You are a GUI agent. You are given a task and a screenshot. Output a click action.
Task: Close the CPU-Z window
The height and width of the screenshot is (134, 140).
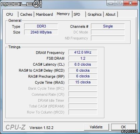pos(130,3)
